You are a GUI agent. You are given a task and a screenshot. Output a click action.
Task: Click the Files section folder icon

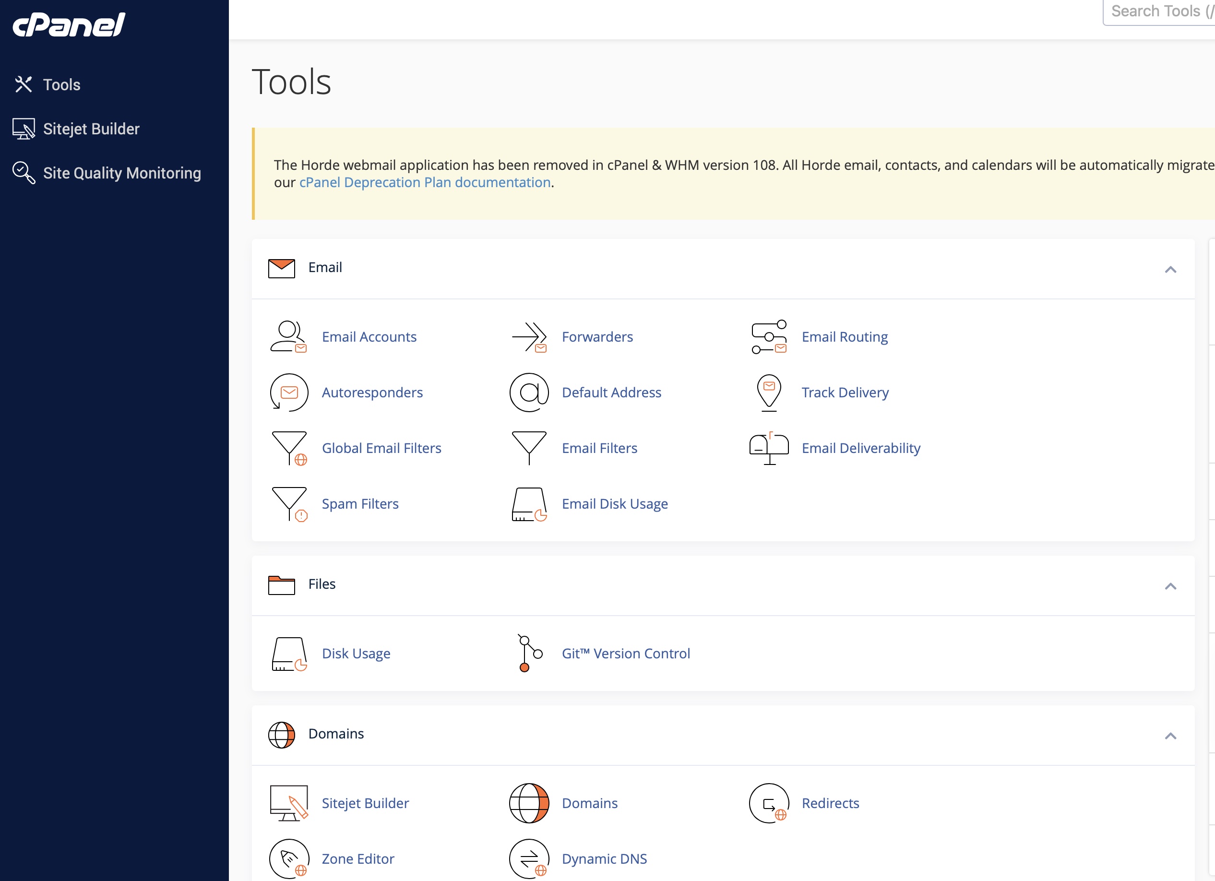281,585
